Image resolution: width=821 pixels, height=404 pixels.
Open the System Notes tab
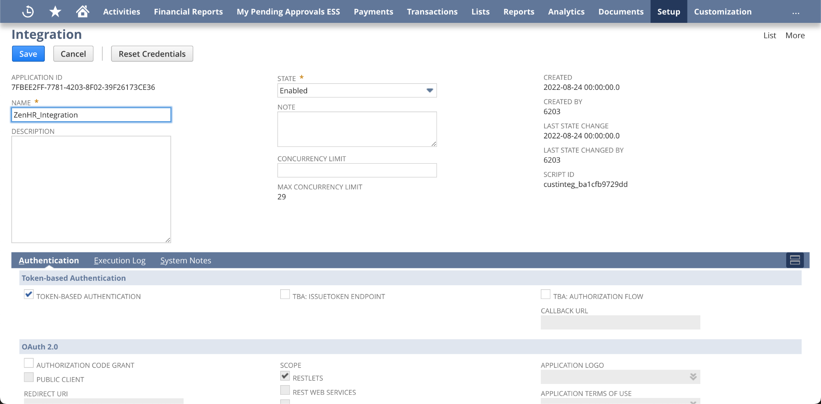(x=185, y=260)
